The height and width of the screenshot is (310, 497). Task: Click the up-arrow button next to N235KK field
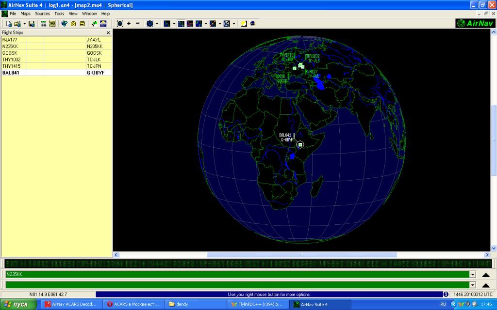coord(485,275)
